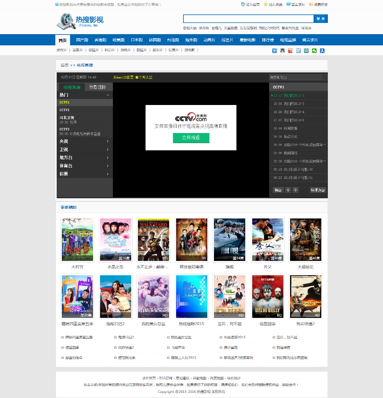Viewport: 383px width, 398px height.
Task: Click the blue plus share icon
Action: (274, 51)
